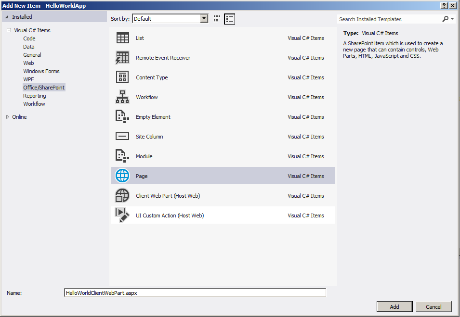The image size is (460, 317).
Task: Click the Remote Event Receiver icon
Action: (122, 58)
